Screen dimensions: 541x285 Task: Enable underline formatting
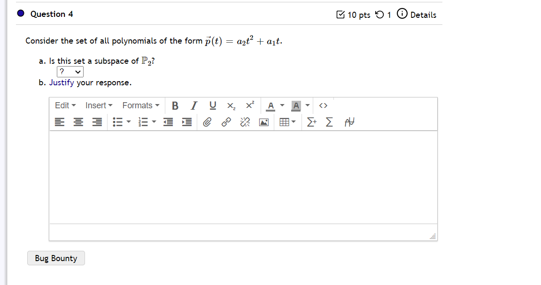pos(212,106)
